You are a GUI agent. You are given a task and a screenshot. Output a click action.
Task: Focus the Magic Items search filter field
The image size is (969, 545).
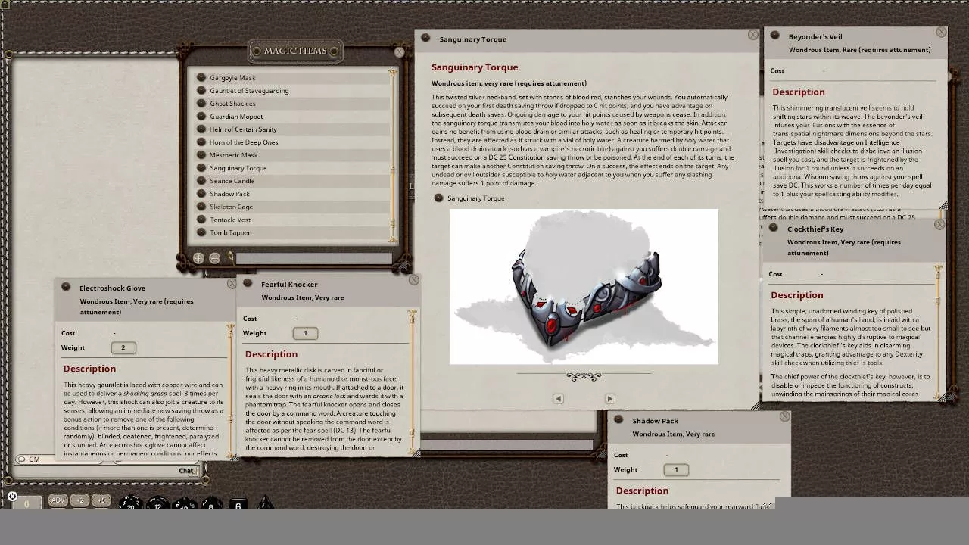coord(314,259)
